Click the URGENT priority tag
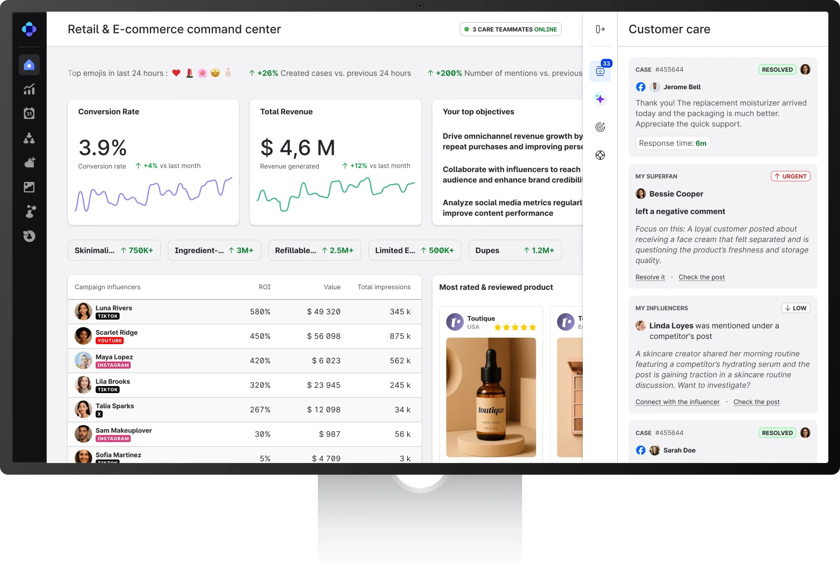Screen dimensions: 840x568 point(790,176)
